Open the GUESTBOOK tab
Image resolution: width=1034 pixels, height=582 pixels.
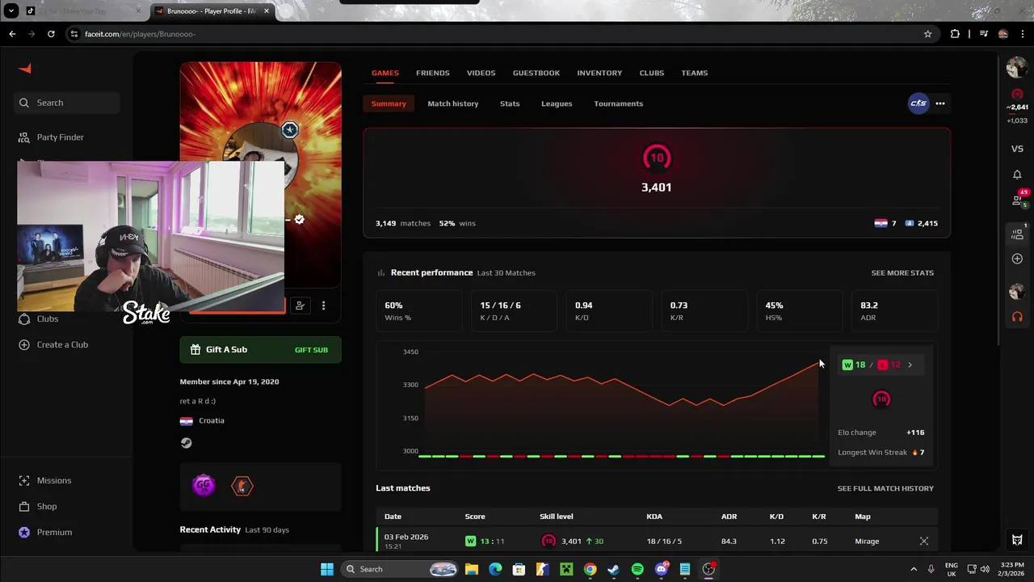(x=536, y=73)
